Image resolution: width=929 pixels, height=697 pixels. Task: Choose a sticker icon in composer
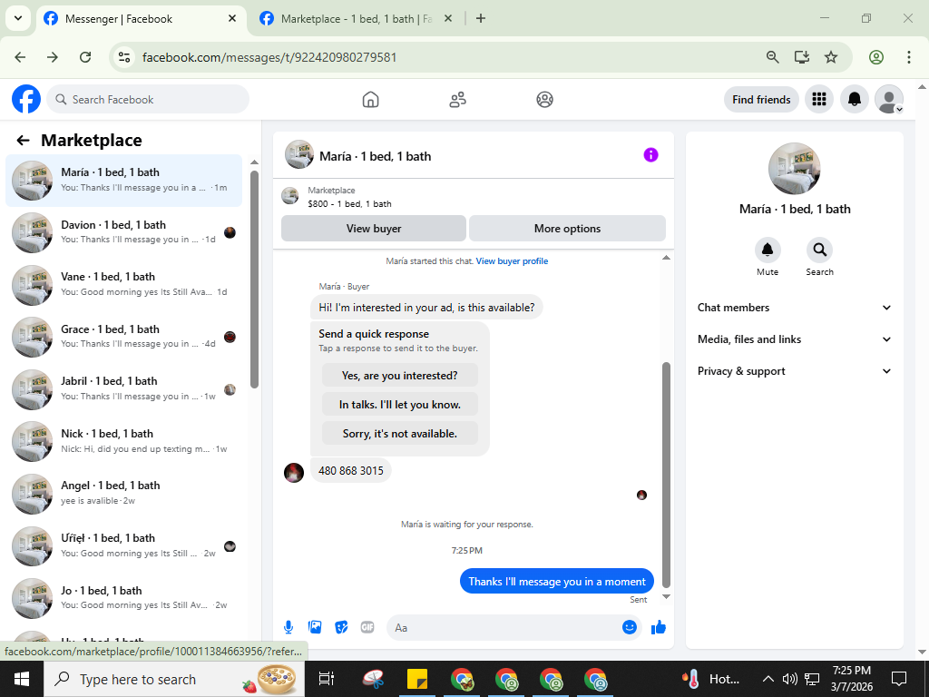341,627
